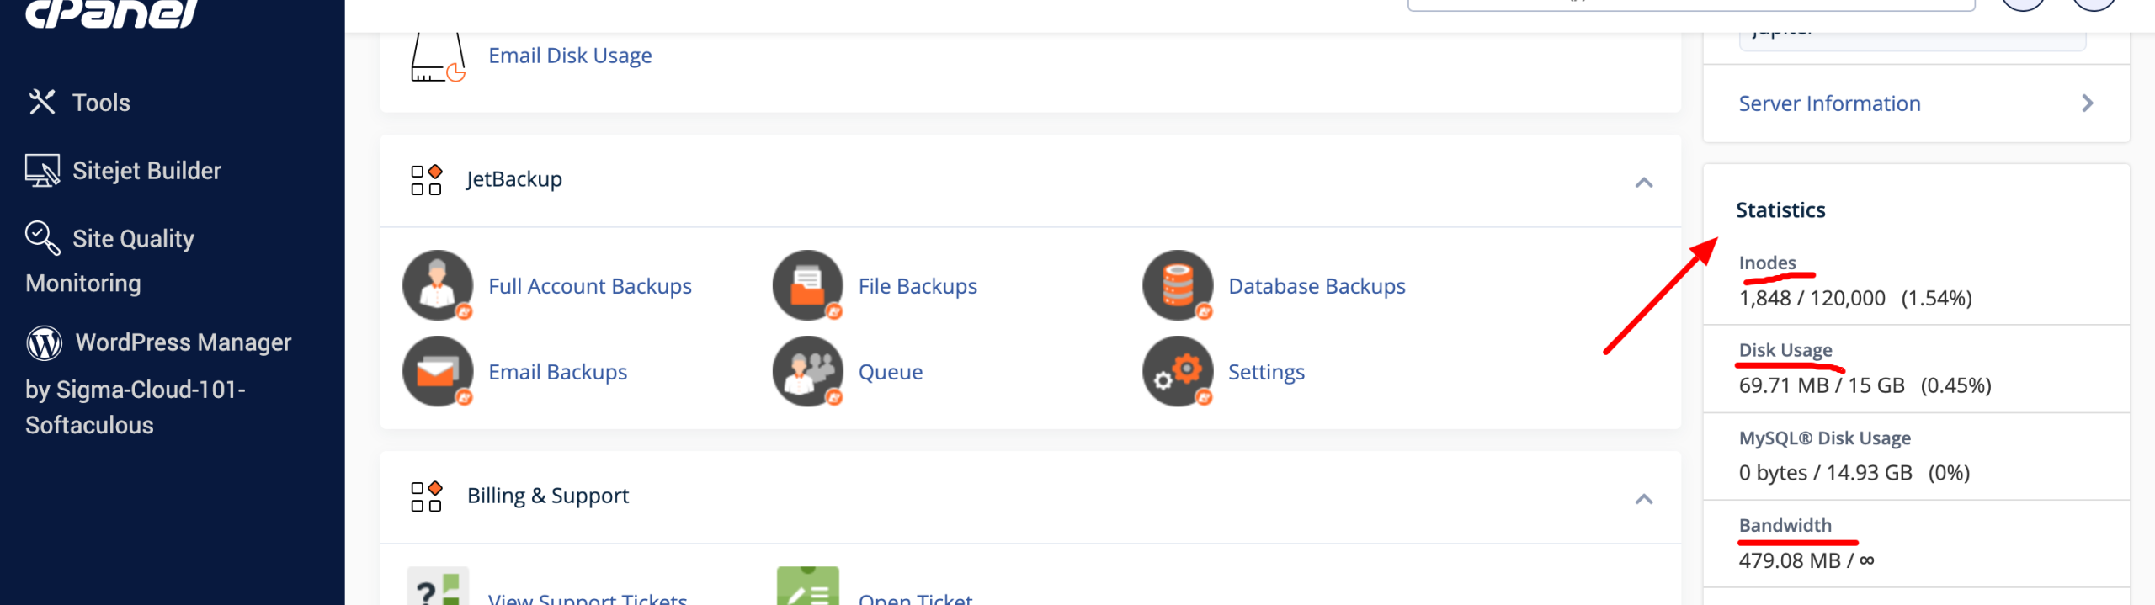Viewport: 2155px width, 605px height.
Task: Click the Open Ticket icon
Action: pos(808,586)
